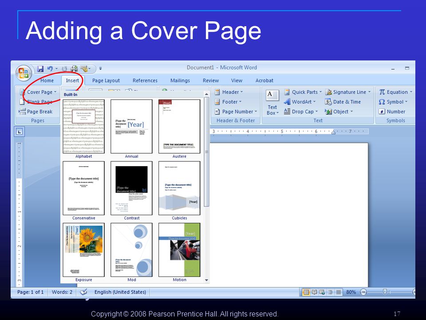The width and height of the screenshot is (426, 320).
Task: Click gallery scrollbar down arrow
Action: point(206,280)
